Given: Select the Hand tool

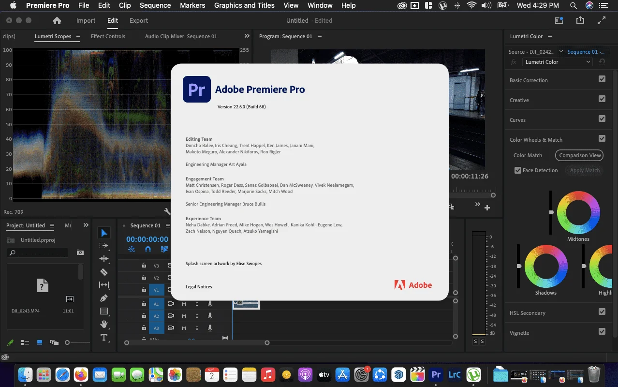Looking at the screenshot, I should (x=104, y=324).
